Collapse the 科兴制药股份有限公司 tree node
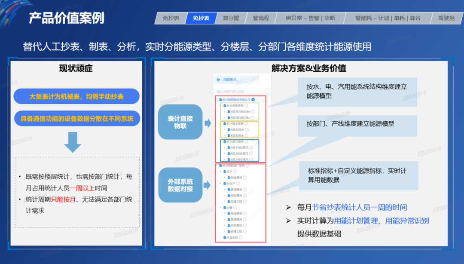464x264 pixels. coord(217,100)
